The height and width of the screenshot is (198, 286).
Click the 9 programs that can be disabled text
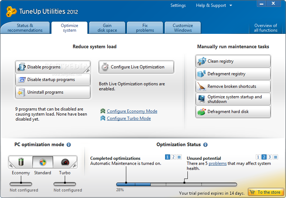51,114
